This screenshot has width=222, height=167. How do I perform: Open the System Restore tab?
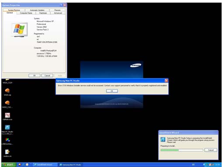tap(14, 10)
